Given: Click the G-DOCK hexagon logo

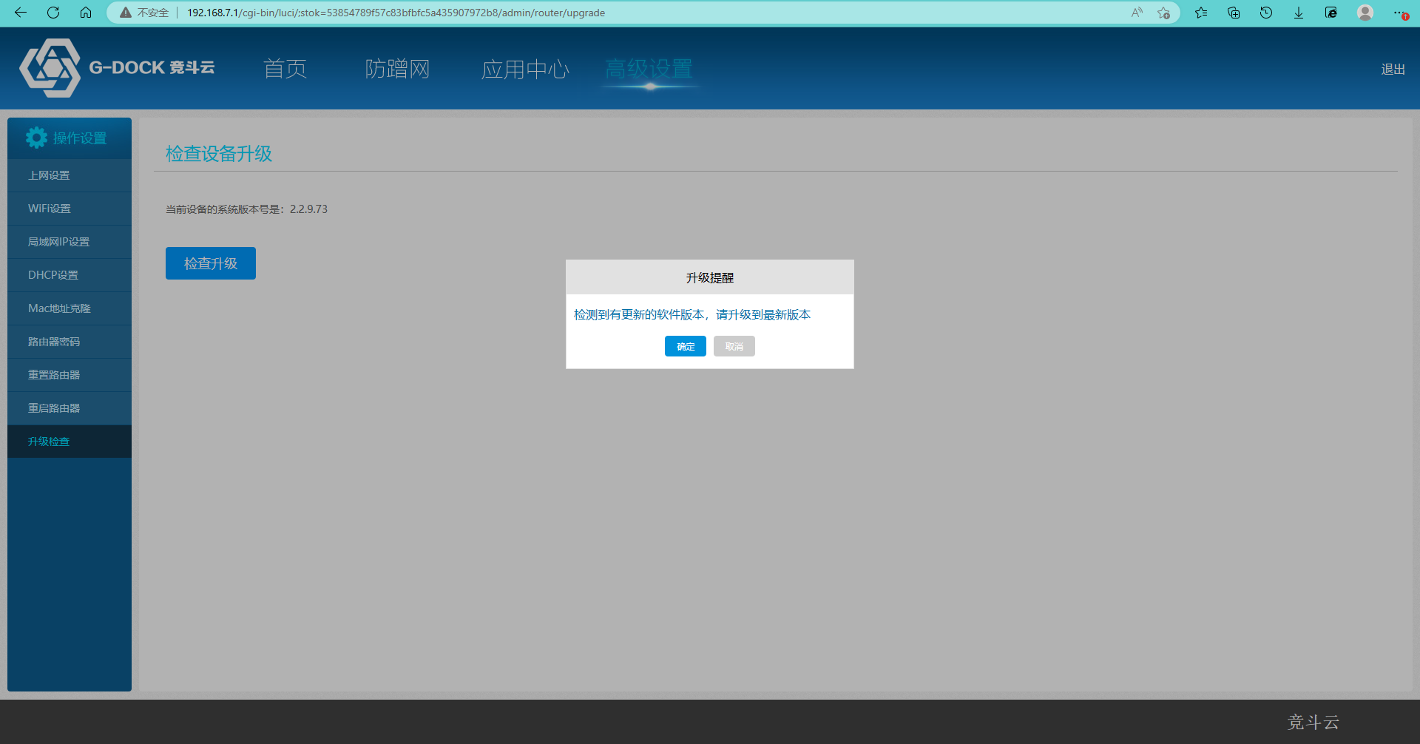Looking at the screenshot, I should pos(50,68).
